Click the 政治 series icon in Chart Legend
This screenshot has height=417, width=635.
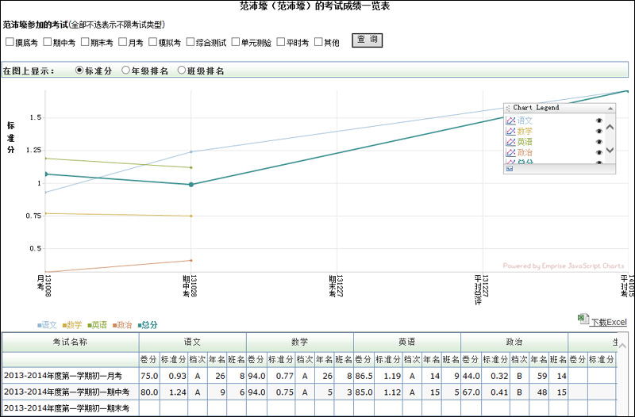coord(510,151)
